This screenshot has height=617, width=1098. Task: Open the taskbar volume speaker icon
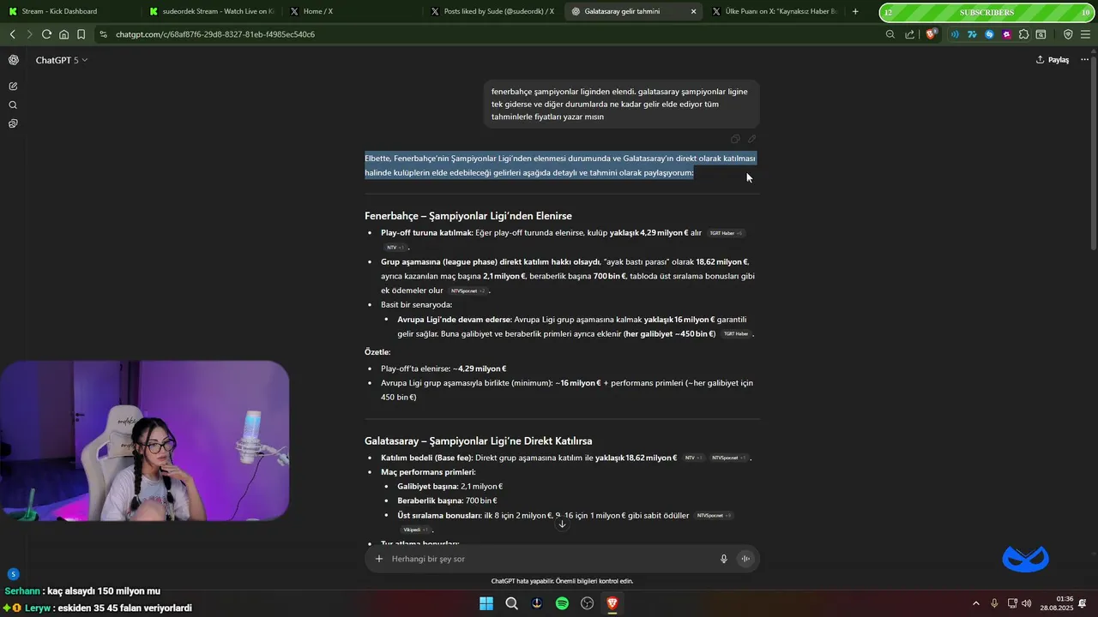click(x=1027, y=603)
